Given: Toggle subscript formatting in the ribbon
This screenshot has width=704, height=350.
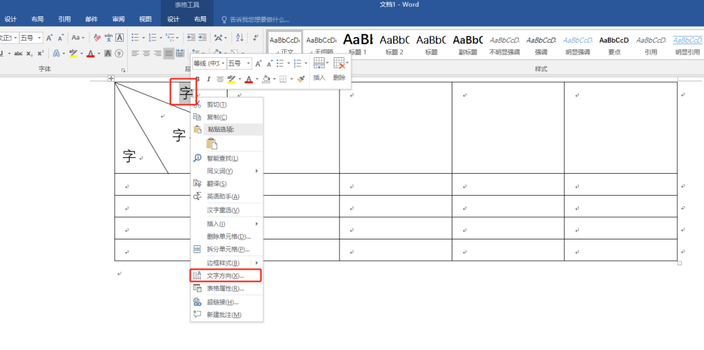Looking at the screenshot, I should coord(29,53).
